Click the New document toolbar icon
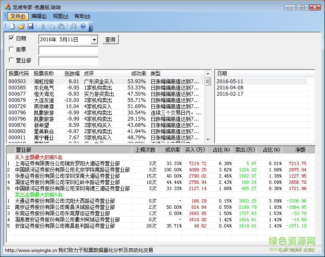The width and height of the screenshot is (325, 257). tap(12, 27)
